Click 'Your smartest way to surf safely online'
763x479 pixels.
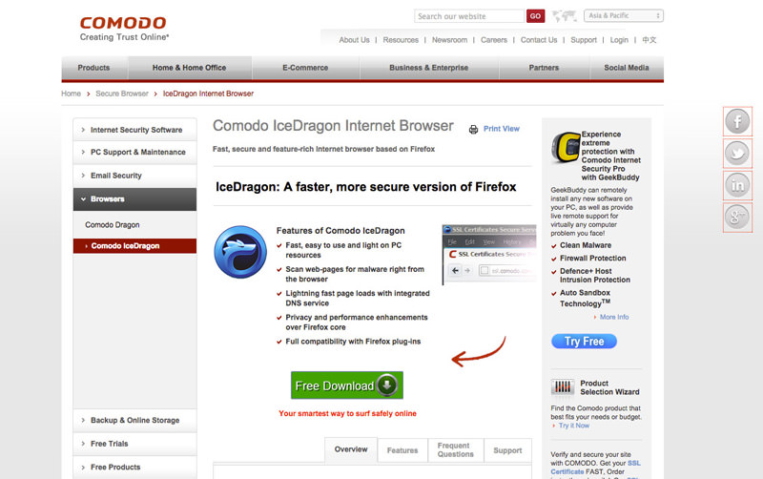[347, 413]
